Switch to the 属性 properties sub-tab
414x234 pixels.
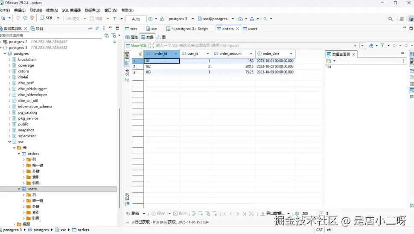(131, 37)
